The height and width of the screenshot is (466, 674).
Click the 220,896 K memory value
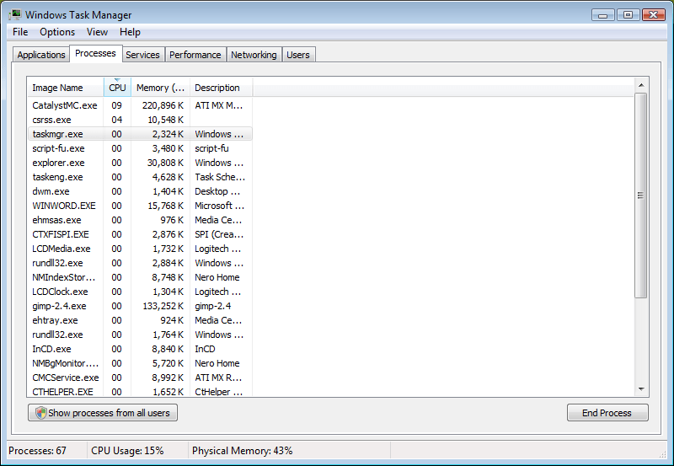tap(163, 105)
